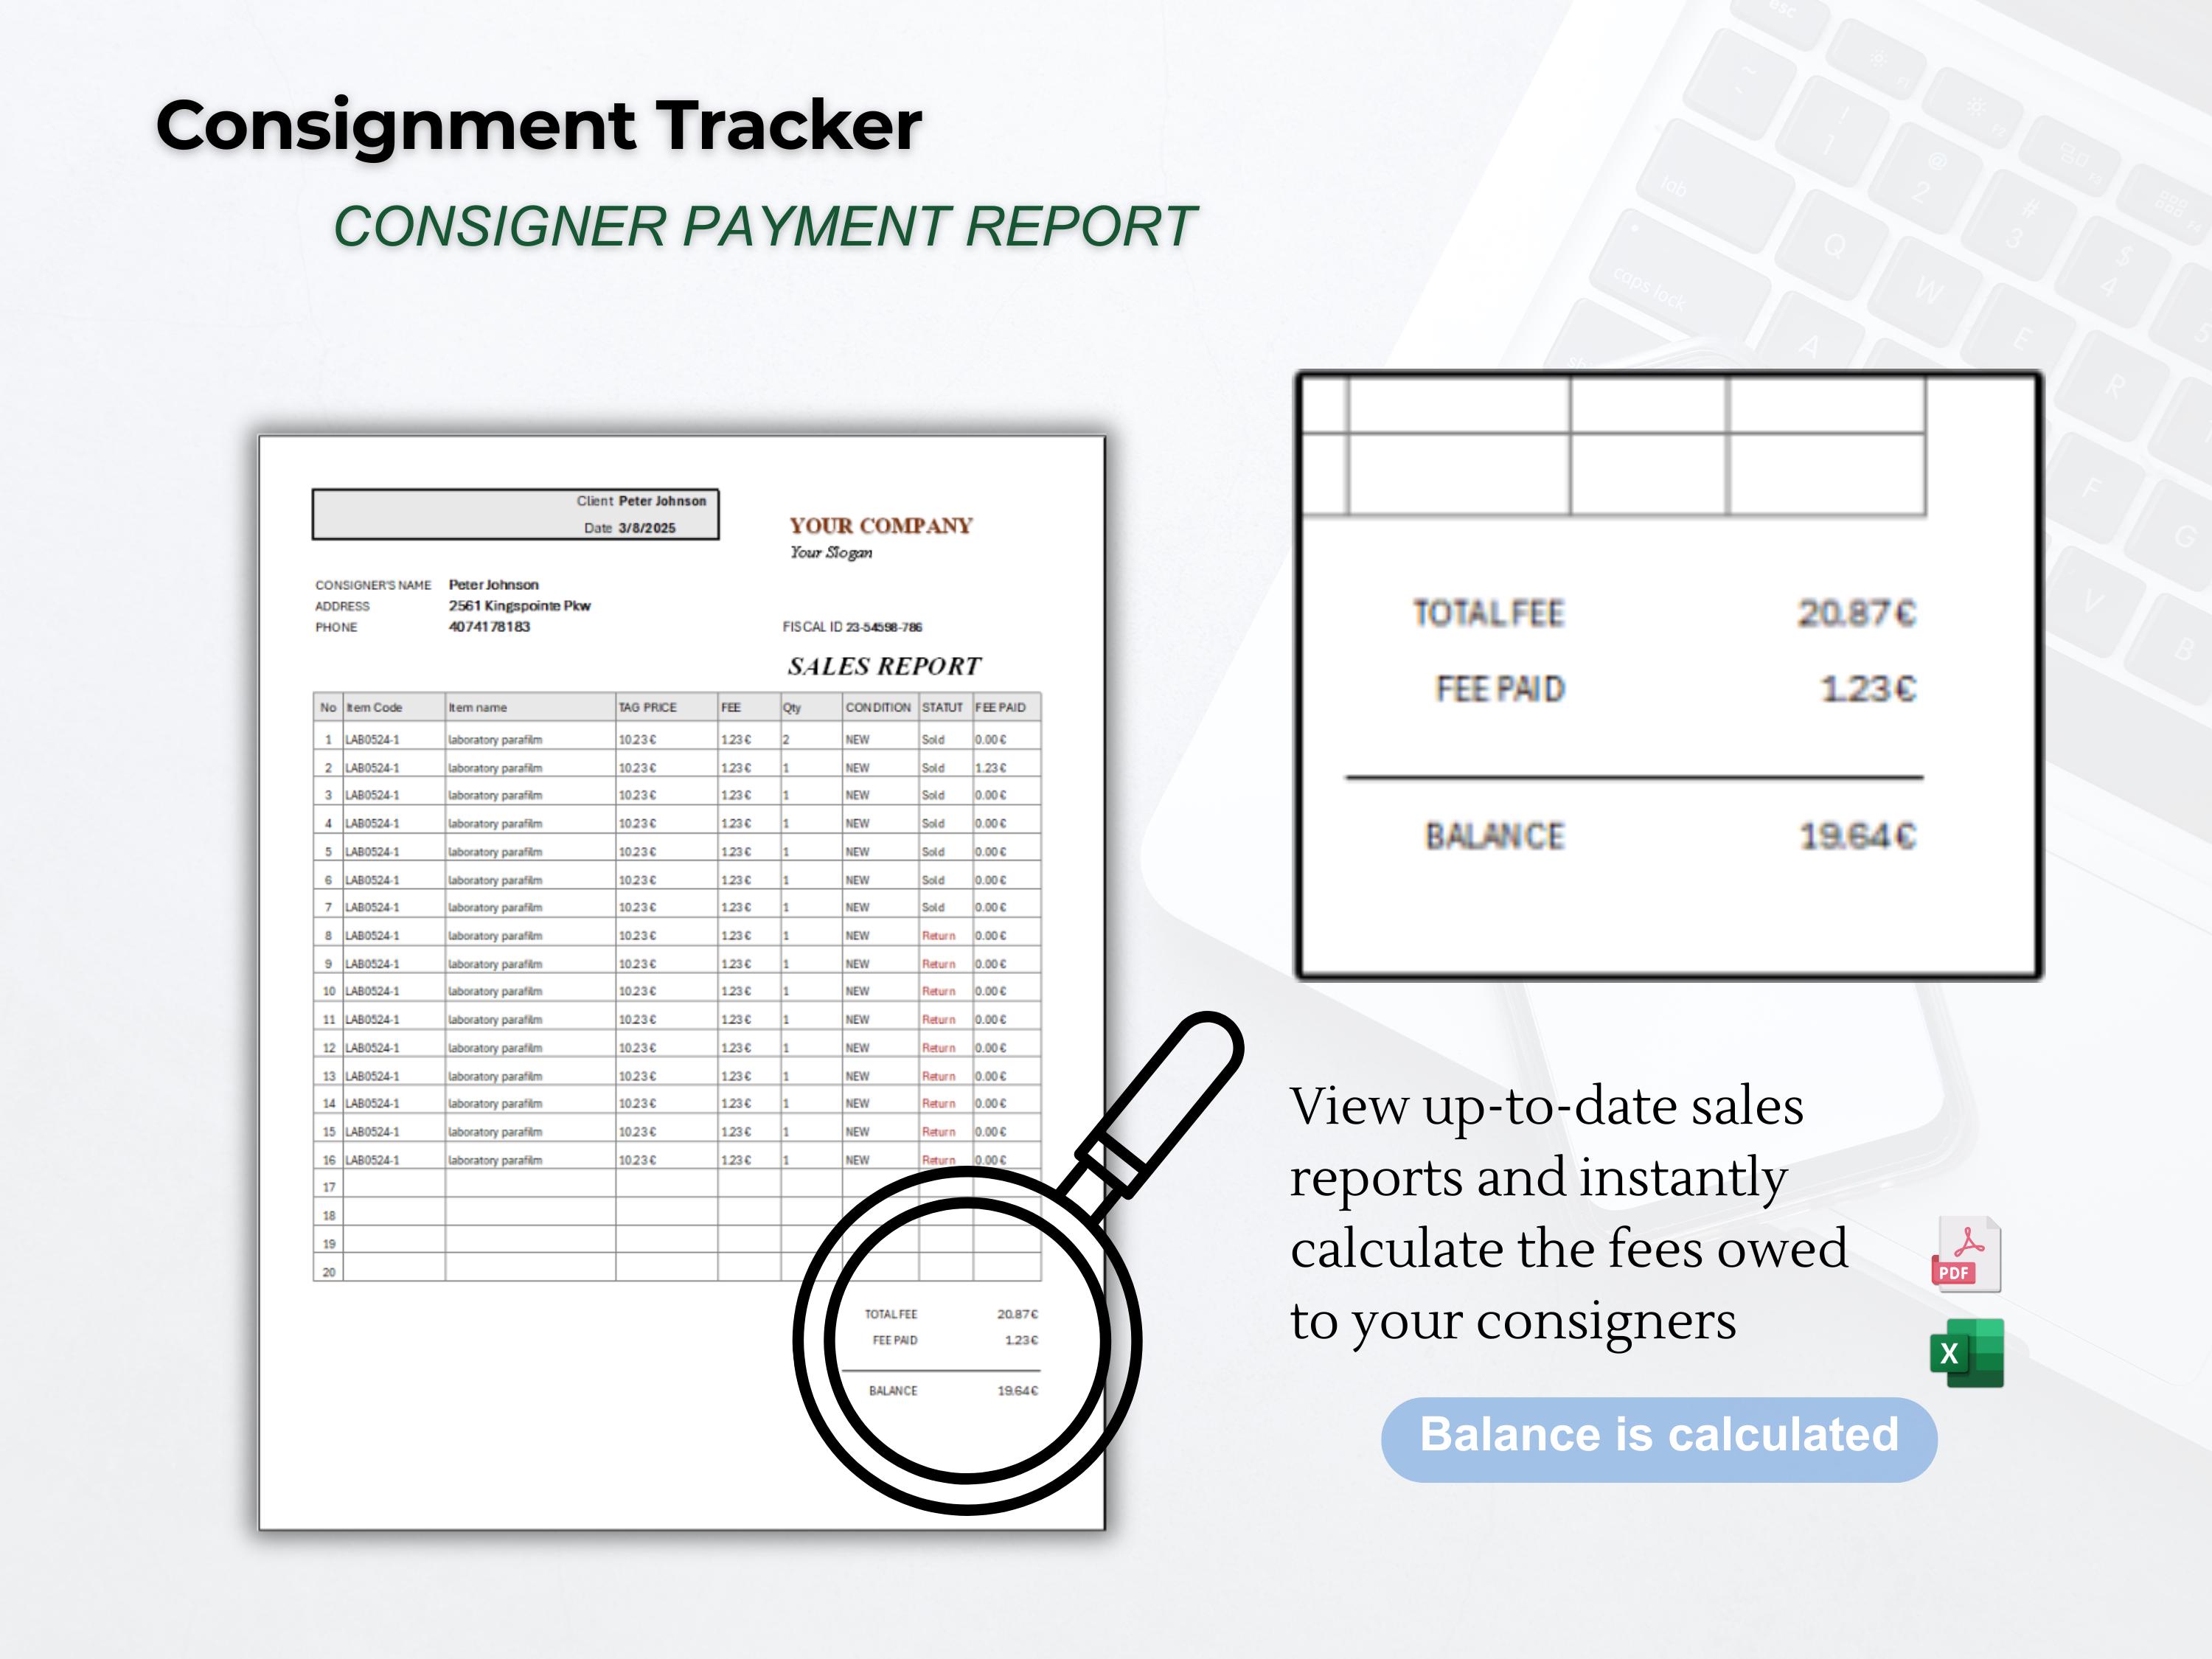Image resolution: width=2212 pixels, height=1659 pixels.
Task: Click the small '19.64€' inside the magnifier lens
Action: coord(1017,1391)
